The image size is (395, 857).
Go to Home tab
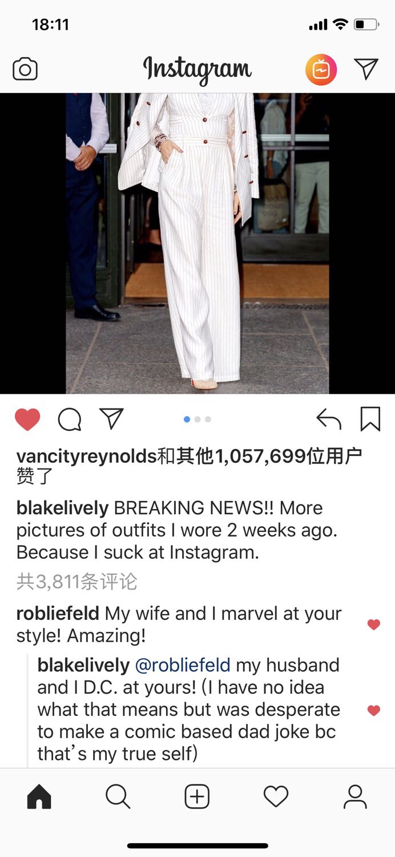click(x=39, y=796)
